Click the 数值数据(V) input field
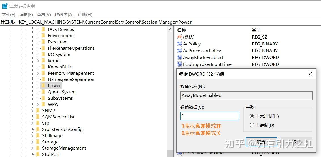The width and height of the screenshot is (321, 157). click(210, 116)
